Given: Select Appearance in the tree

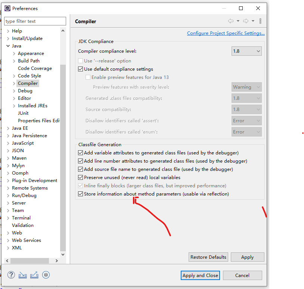Looking at the screenshot, I should coord(31,53).
